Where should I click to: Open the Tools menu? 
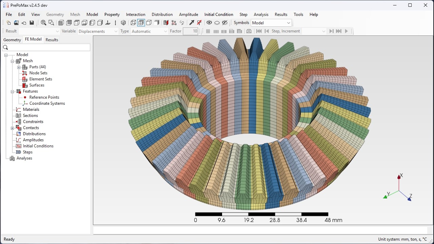(x=298, y=15)
